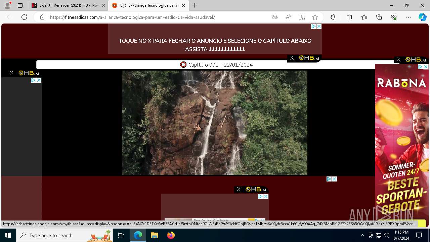Close the ad strip below the video

coord(334,179)
